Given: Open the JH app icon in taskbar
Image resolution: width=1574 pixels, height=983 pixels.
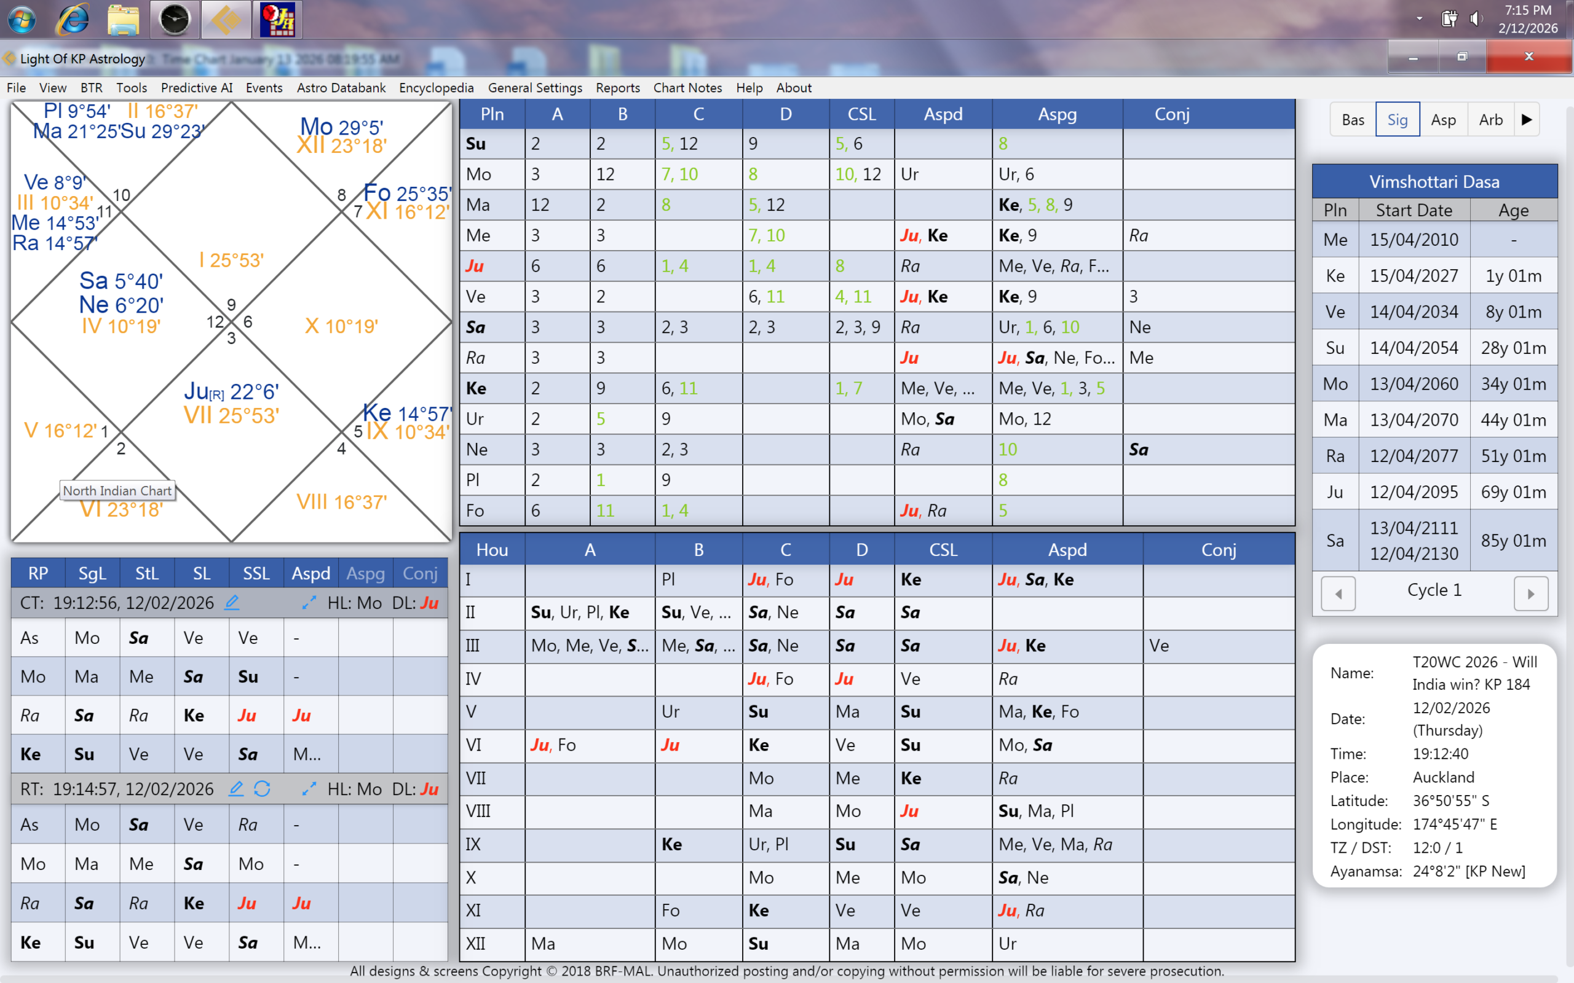Looking at the screenshot, I should 278,20.
